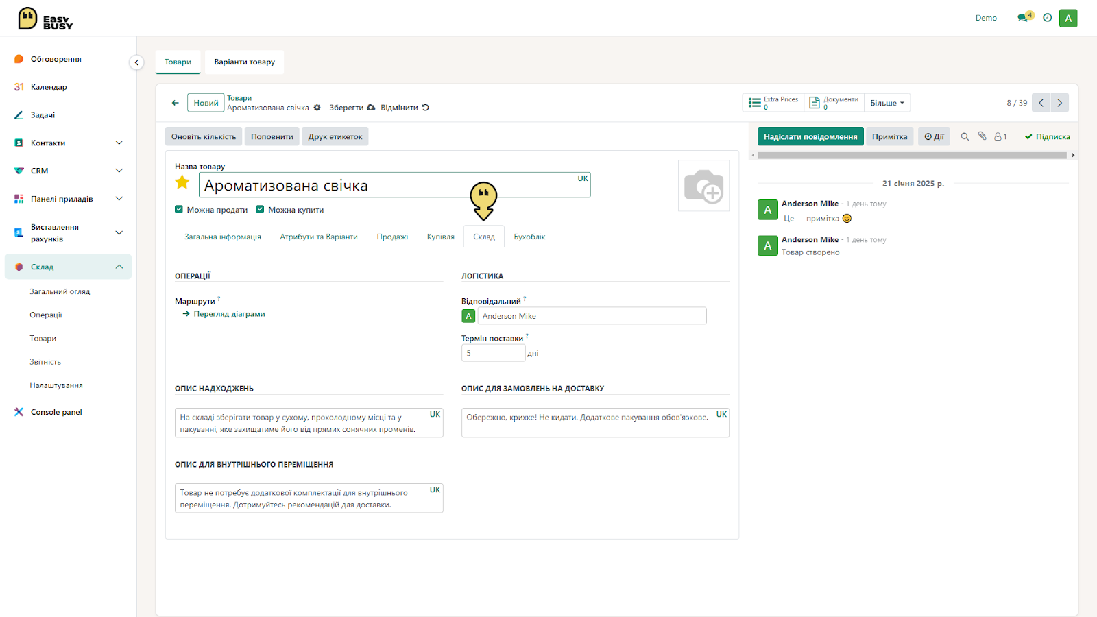The height and width of the screenshot is (617, 1097).
Task: Discard changes with Відмінити
Action: (x=405, y=108)
